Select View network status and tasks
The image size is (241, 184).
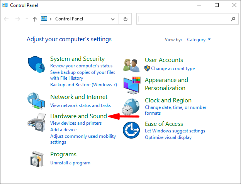point(80,105)
